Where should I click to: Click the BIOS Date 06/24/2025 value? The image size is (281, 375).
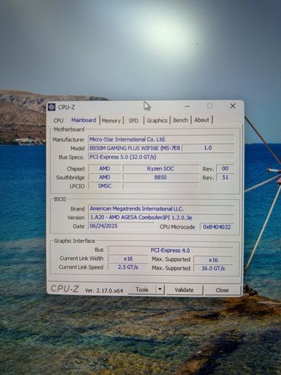[x=121, y=226]
